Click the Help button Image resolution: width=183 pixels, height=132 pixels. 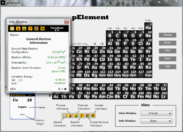tap(167, 66)
